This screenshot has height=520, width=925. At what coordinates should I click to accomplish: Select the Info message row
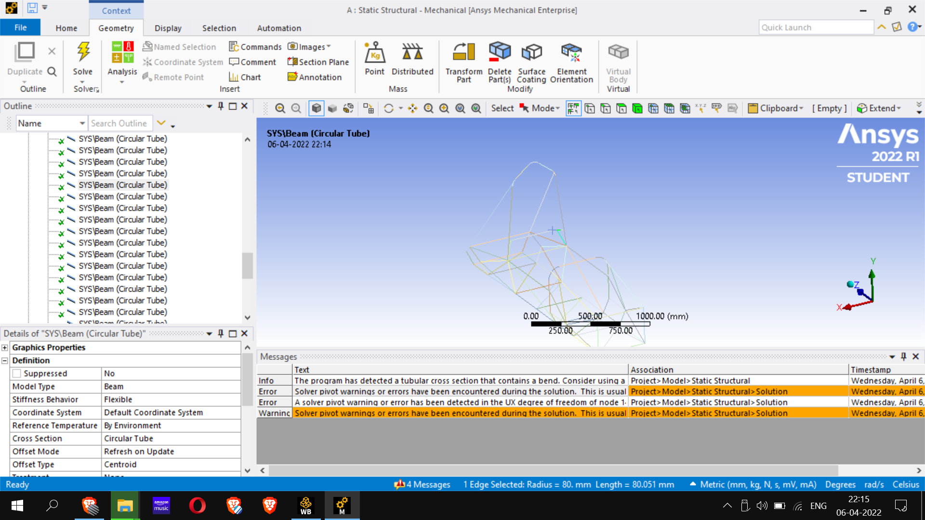[591, 380]
